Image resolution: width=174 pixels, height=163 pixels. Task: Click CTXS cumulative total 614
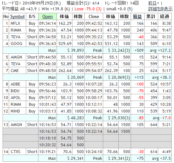154,152
